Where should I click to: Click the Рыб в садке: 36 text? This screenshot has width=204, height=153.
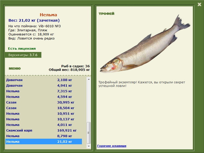pyautogui.click(x=75, y=66)
